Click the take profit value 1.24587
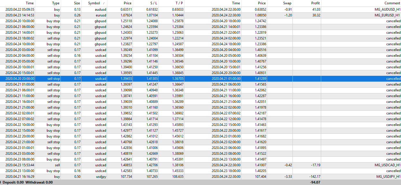Screen dimensions: 401x185 point(178,44)
